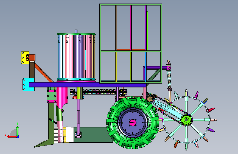Select the brass sprocket near the tire
Image resolution: width=238 pixels, height=154 pixels.
[x=150, y=99]
